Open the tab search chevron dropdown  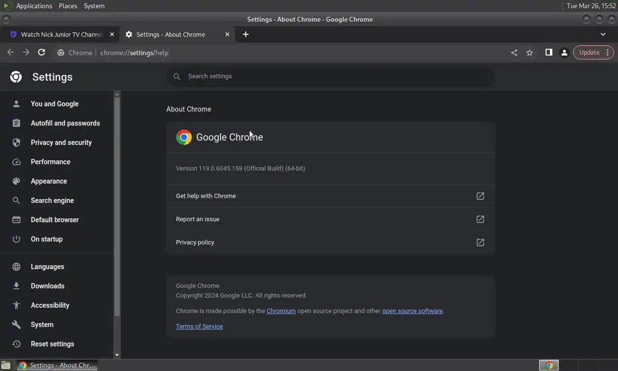pyautogui.click(x=603, y=34)
